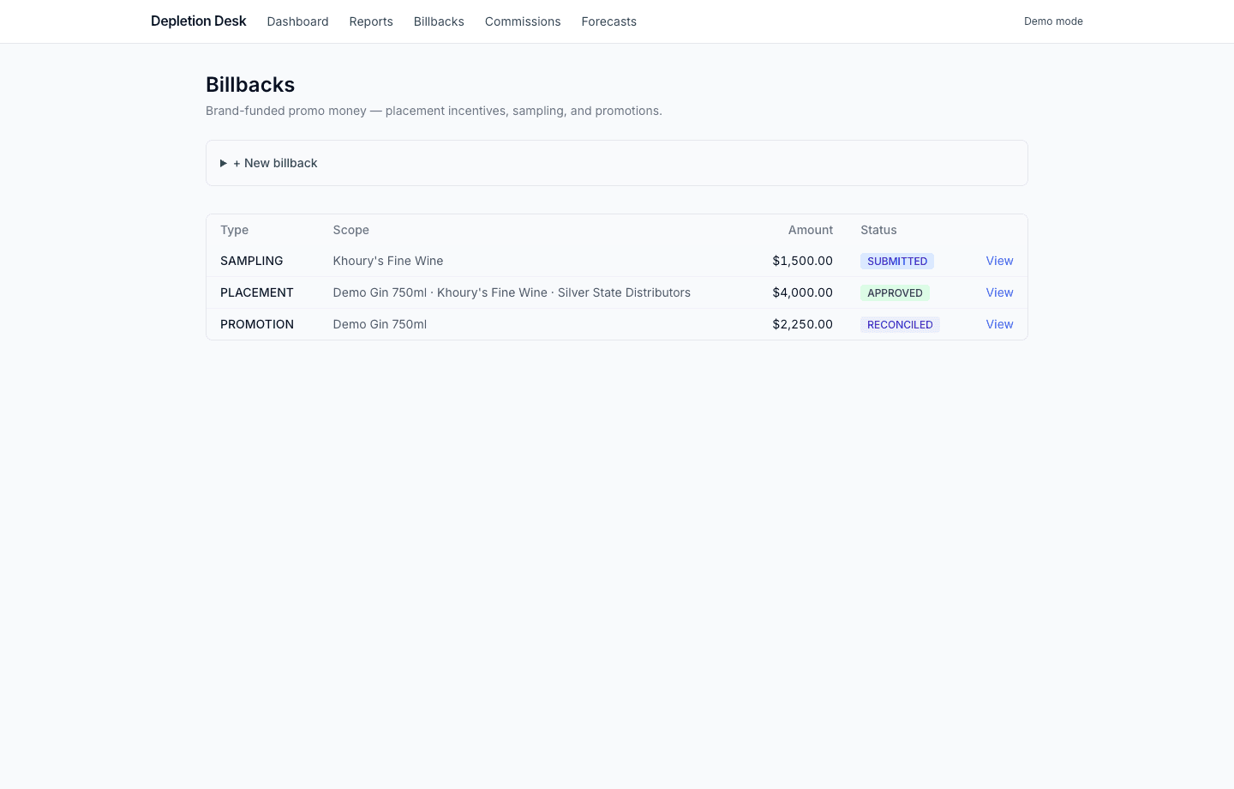View the PROMOTION billback details

(x=999, y=324)
